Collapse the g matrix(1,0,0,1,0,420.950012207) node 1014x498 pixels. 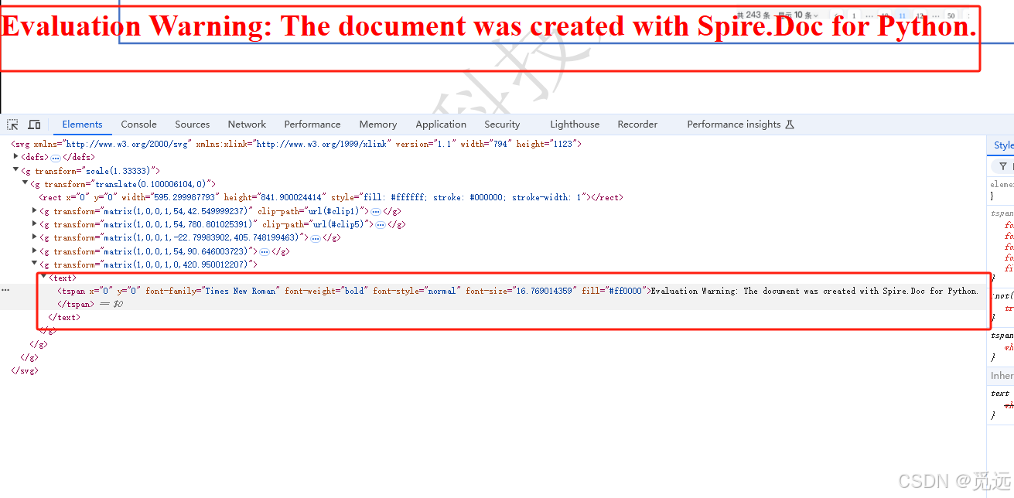pos(34,264)
